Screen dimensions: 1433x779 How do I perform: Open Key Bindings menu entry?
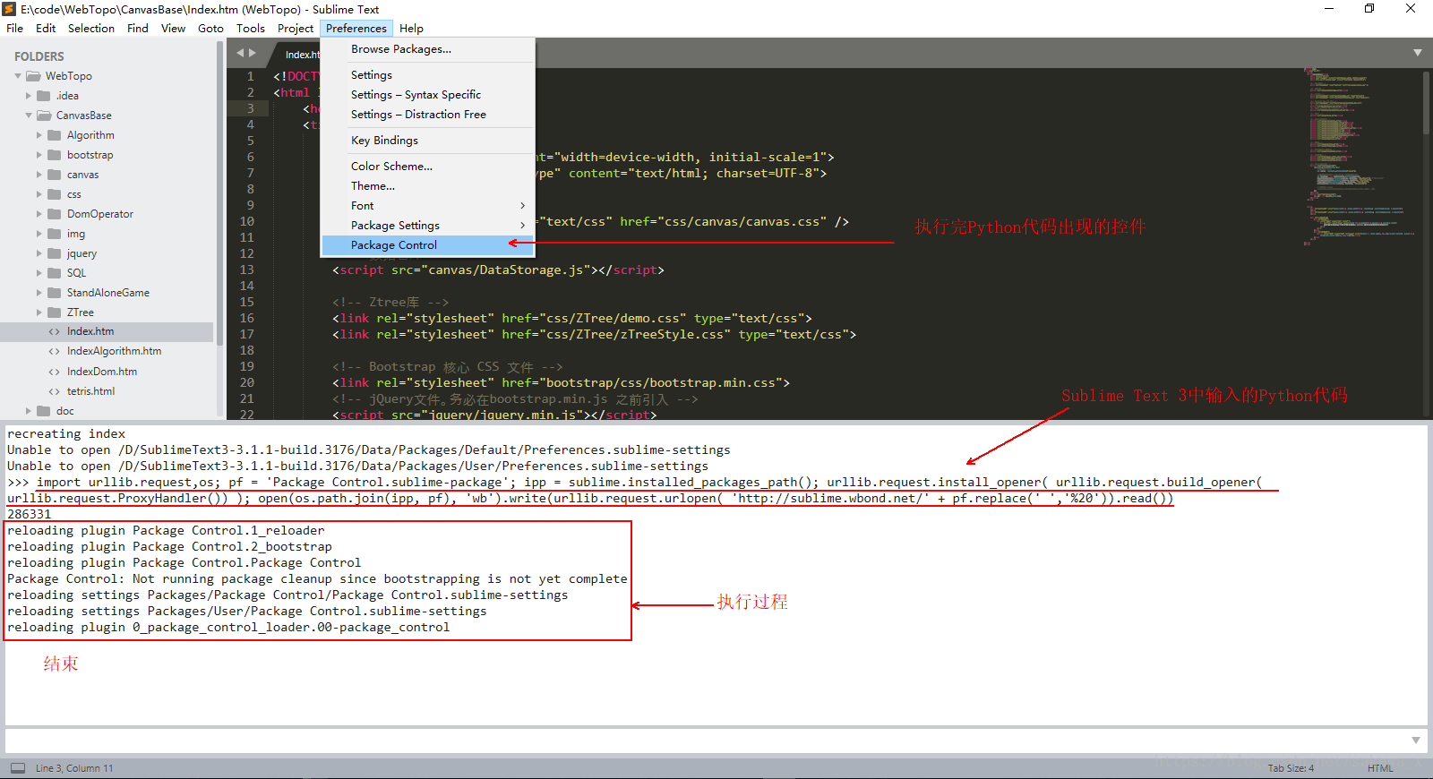tap(428, 141)
